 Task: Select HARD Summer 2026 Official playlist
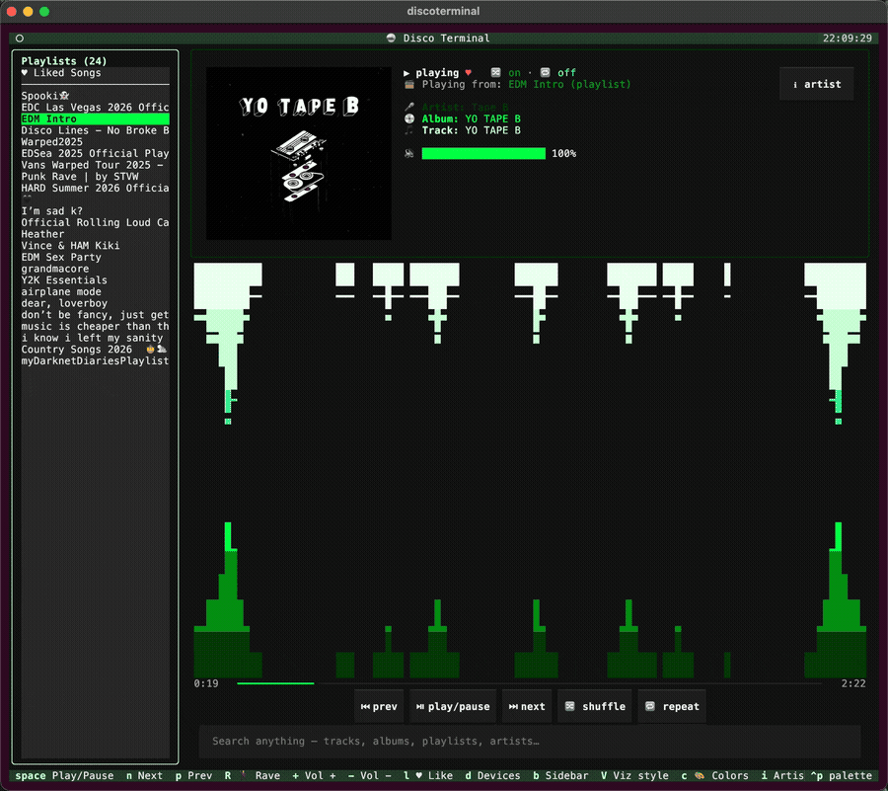(95, 188)
